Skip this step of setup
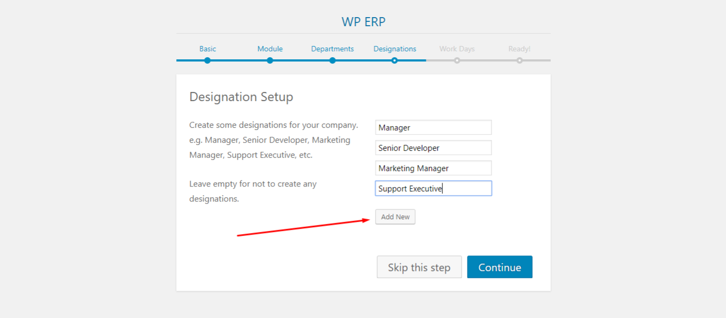This screenshot has width=726, height=318. (x=419, y=267)
